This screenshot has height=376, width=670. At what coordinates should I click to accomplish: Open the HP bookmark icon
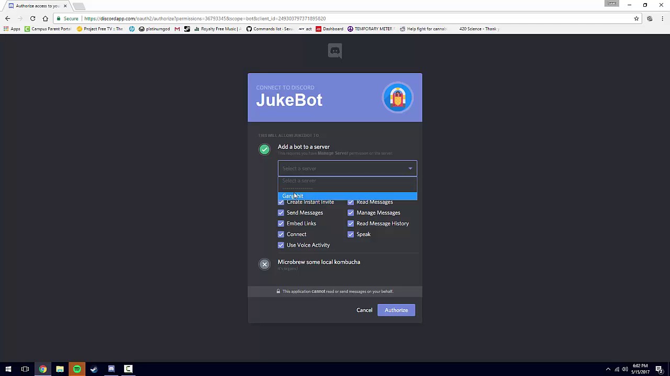(132, 29)
